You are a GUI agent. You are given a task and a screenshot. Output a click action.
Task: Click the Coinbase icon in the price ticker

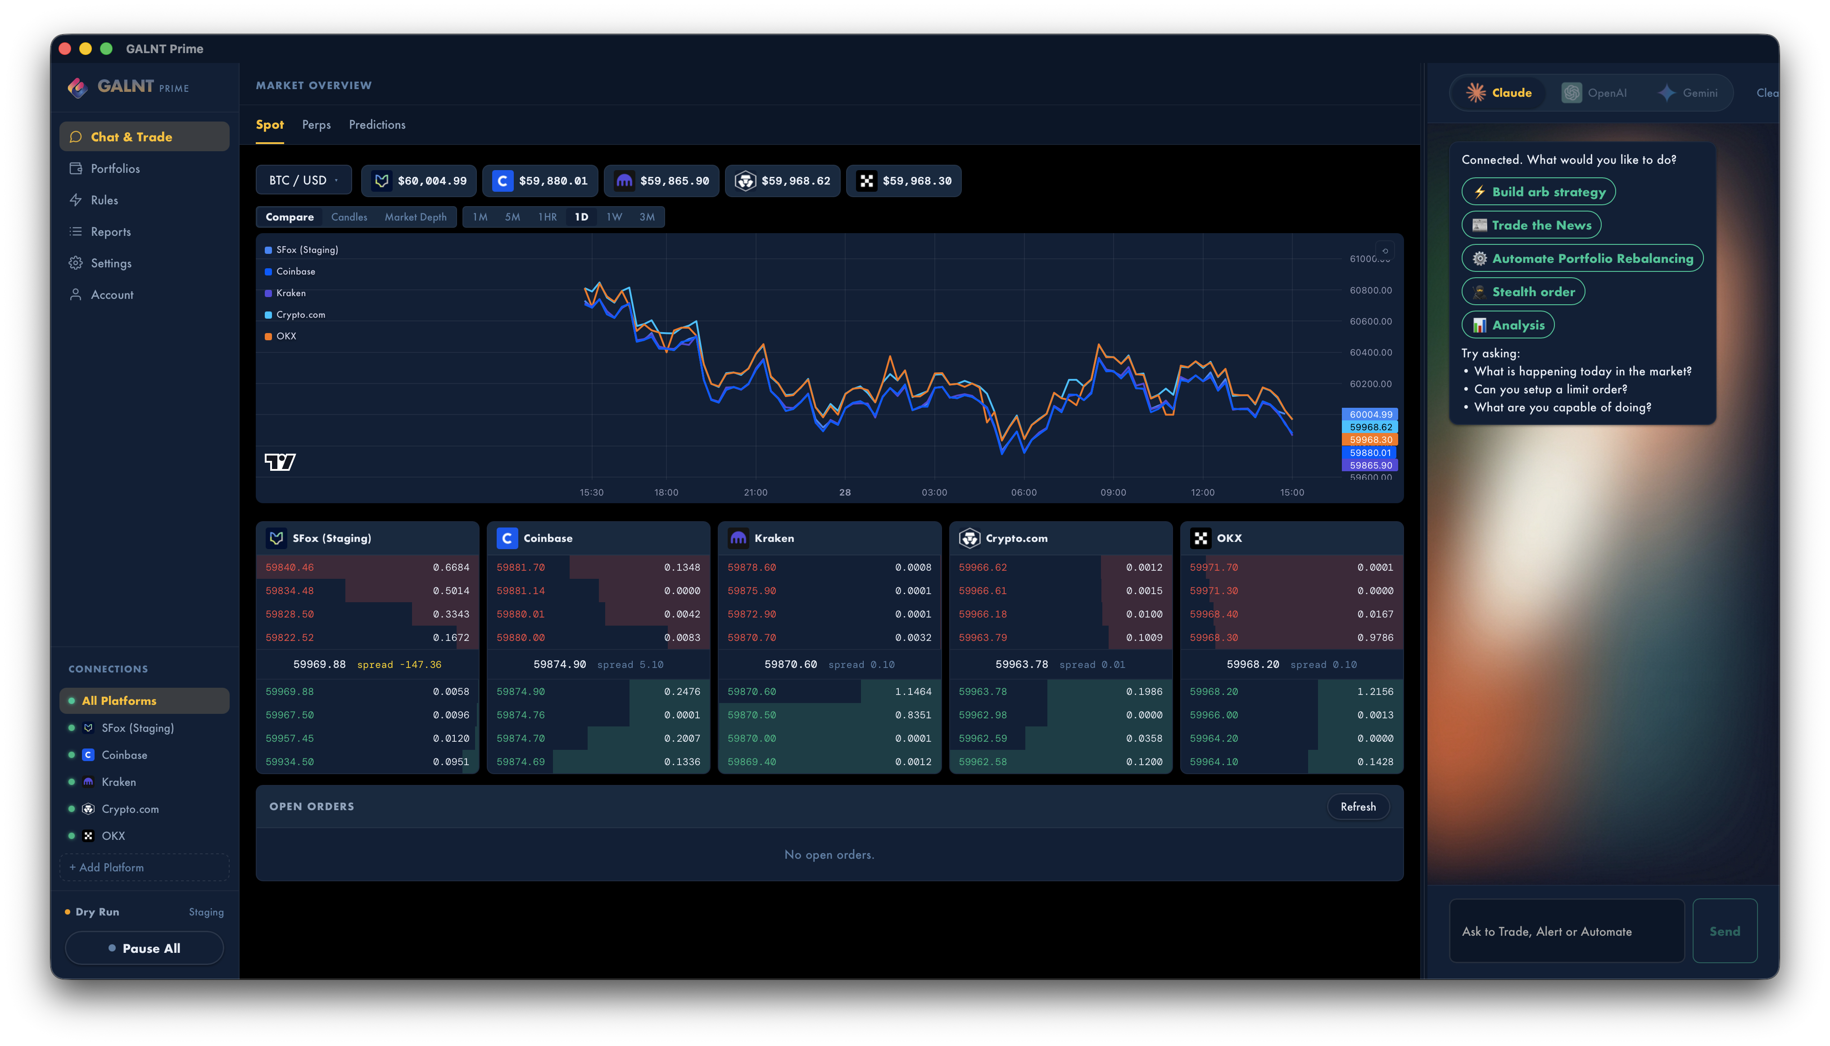click(503, 180)
